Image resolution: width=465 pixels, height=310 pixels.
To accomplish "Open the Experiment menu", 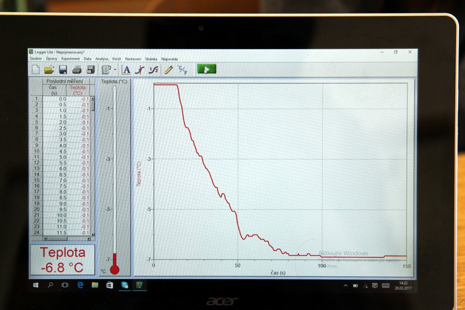I will [x=70, y=59].
